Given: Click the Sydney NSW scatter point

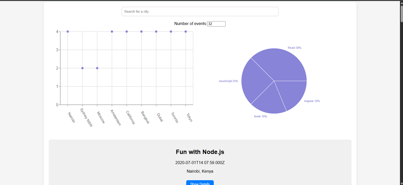Looking at the screenshot, I should pyautogui.click(x=83, y=68).
